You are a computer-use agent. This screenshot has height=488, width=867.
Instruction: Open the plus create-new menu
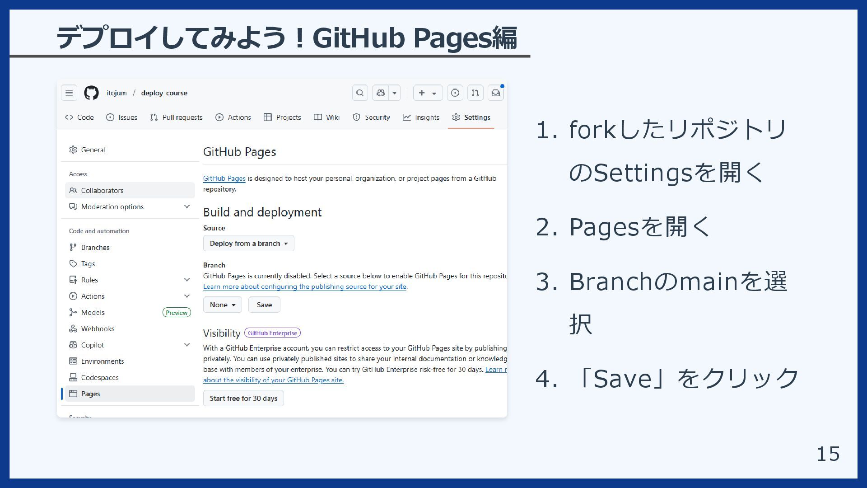428,93
